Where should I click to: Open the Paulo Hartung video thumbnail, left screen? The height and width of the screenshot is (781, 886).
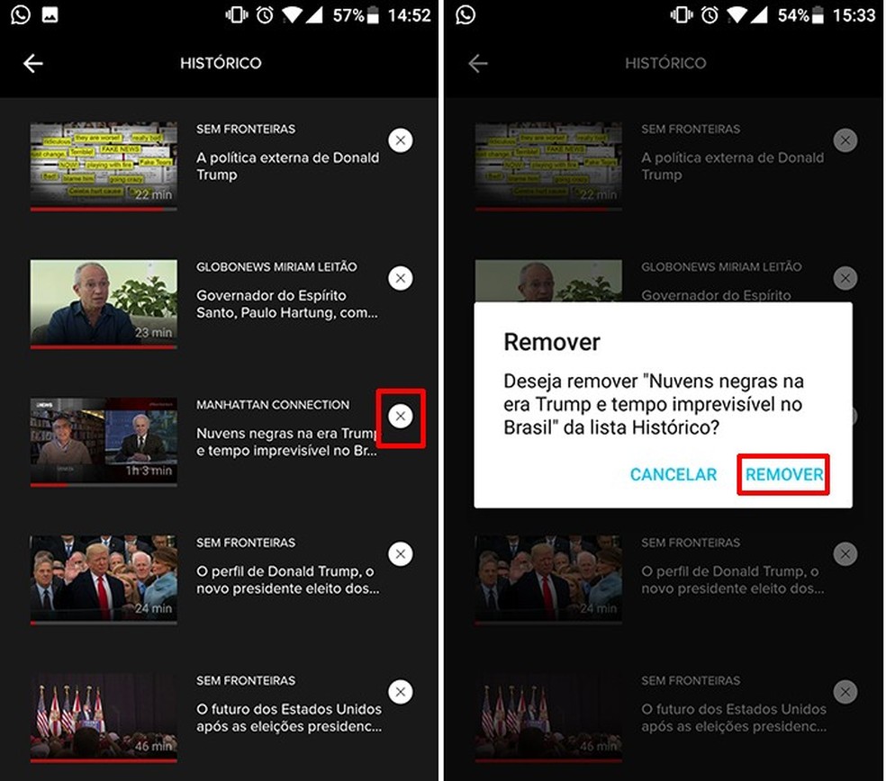coord(104,304)
